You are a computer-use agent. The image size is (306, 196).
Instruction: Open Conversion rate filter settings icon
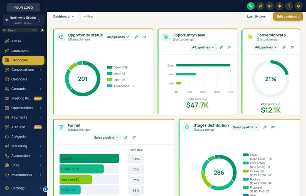[x=292, y=47]
